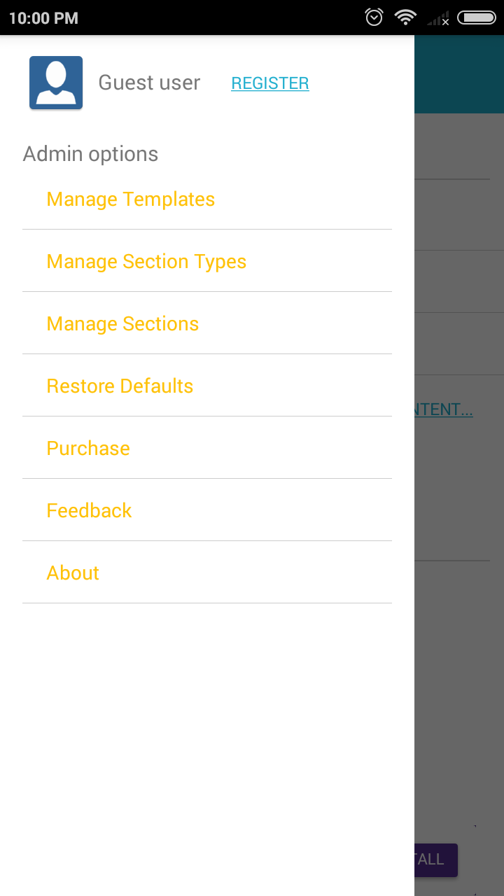The width and height of the screenshot is (504, 896).
Task: Open the About entry
Action: click(x=73, y=573)
